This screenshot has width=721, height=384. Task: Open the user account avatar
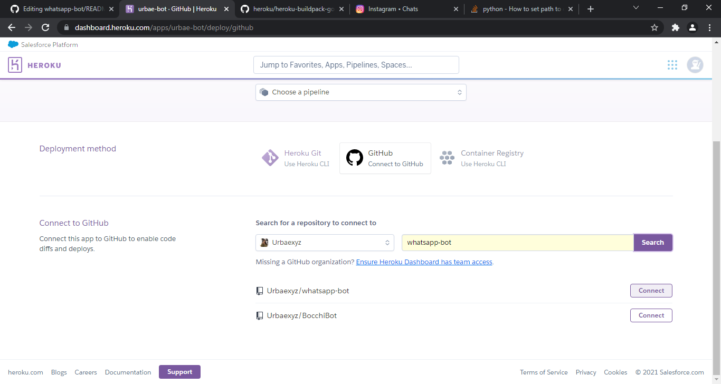click(695, 65)
